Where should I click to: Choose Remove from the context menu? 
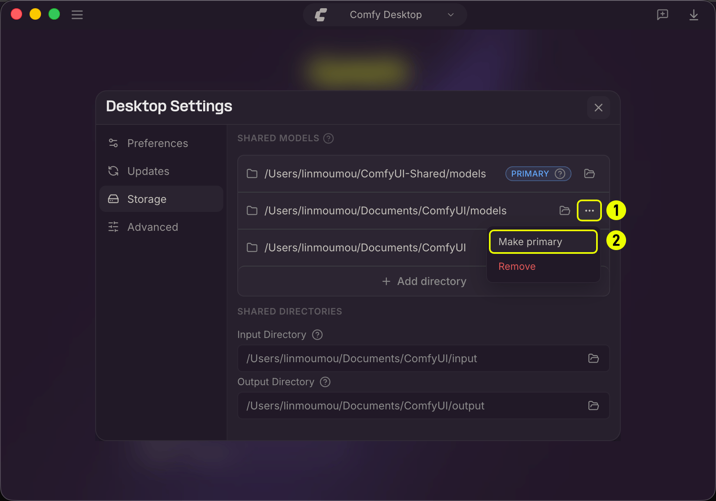[543, 267]
